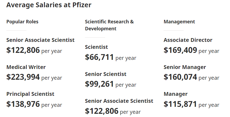
Task: Select Scientific Research & Development category heading
Action: 109,25
